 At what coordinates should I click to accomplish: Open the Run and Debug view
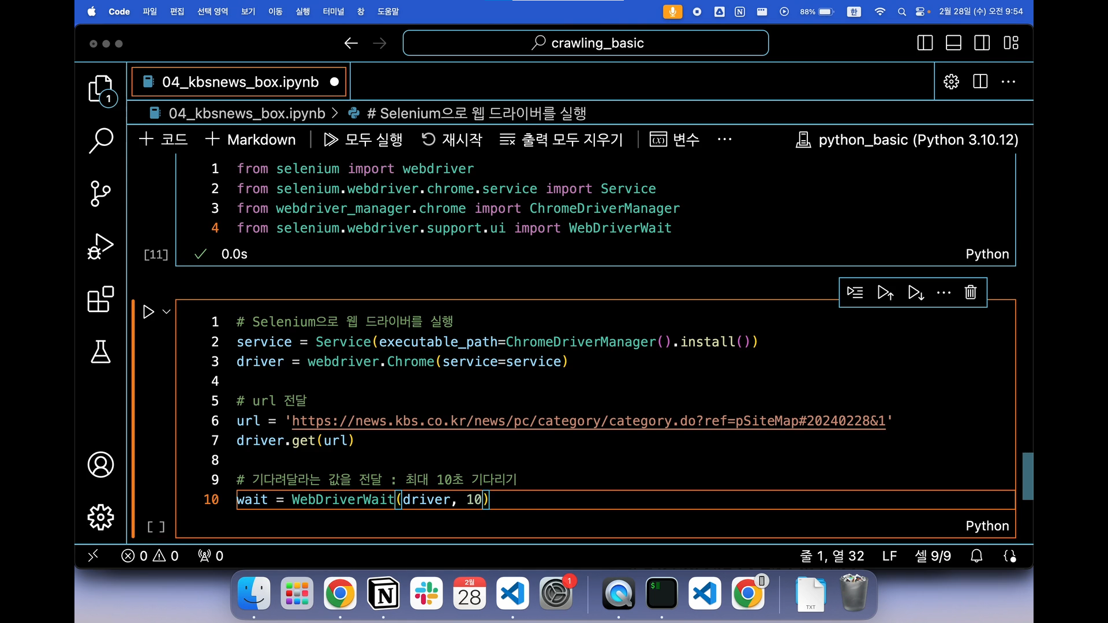100,246
